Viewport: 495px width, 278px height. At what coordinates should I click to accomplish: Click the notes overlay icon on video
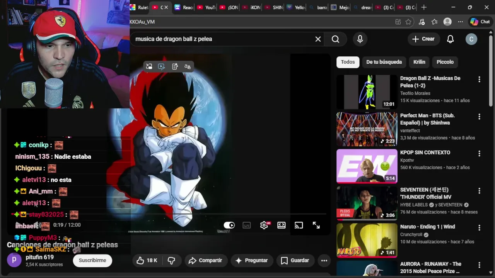point(175,66)
